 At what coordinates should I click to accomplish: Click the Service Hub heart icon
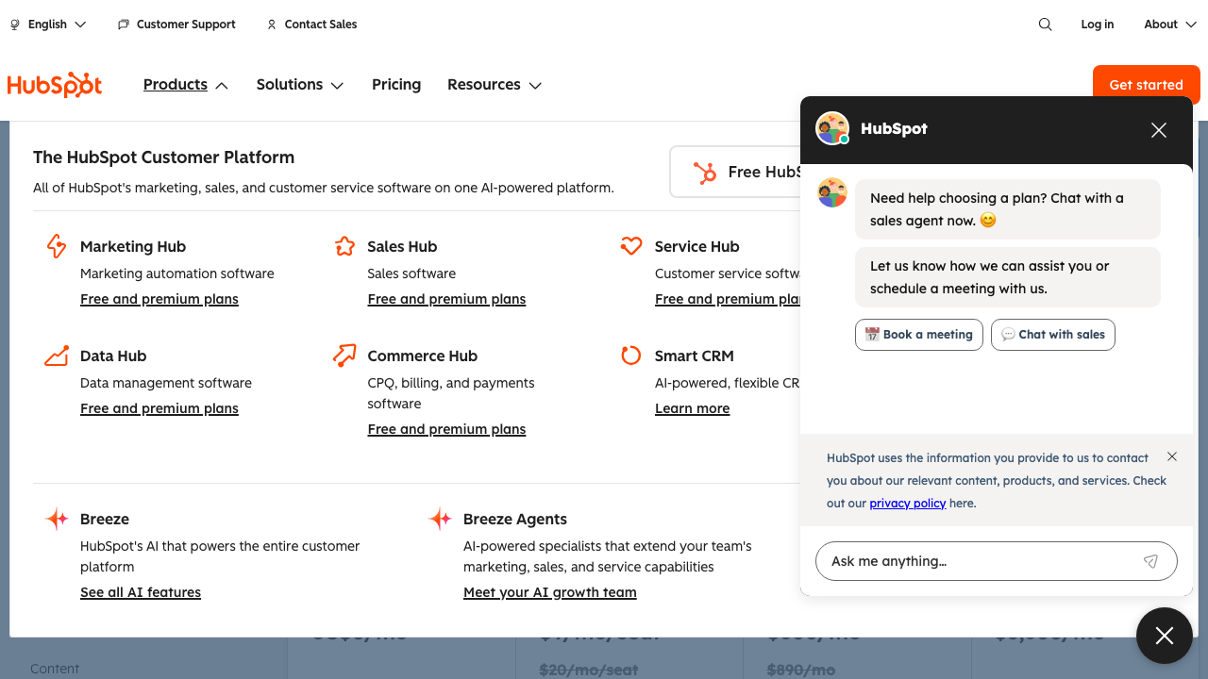pos(631,245)
